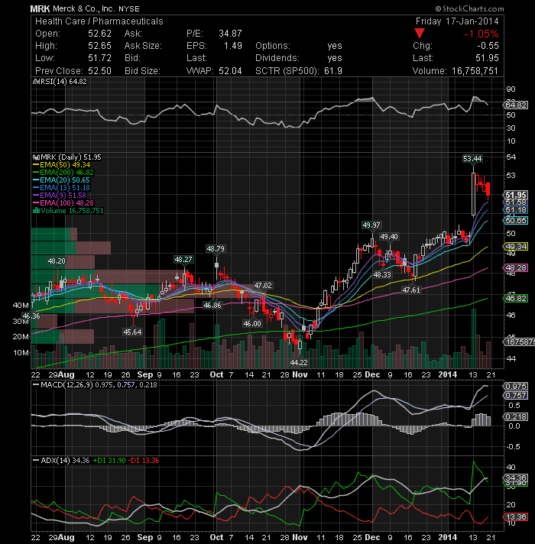This screenshot has width=535, height=544.
Task: Click the red 13.36 tag on right axis
Action: coord(515,517)
